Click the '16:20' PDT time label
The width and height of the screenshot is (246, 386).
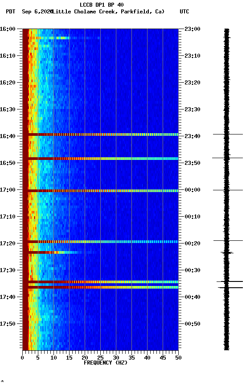tap(8, 83)
